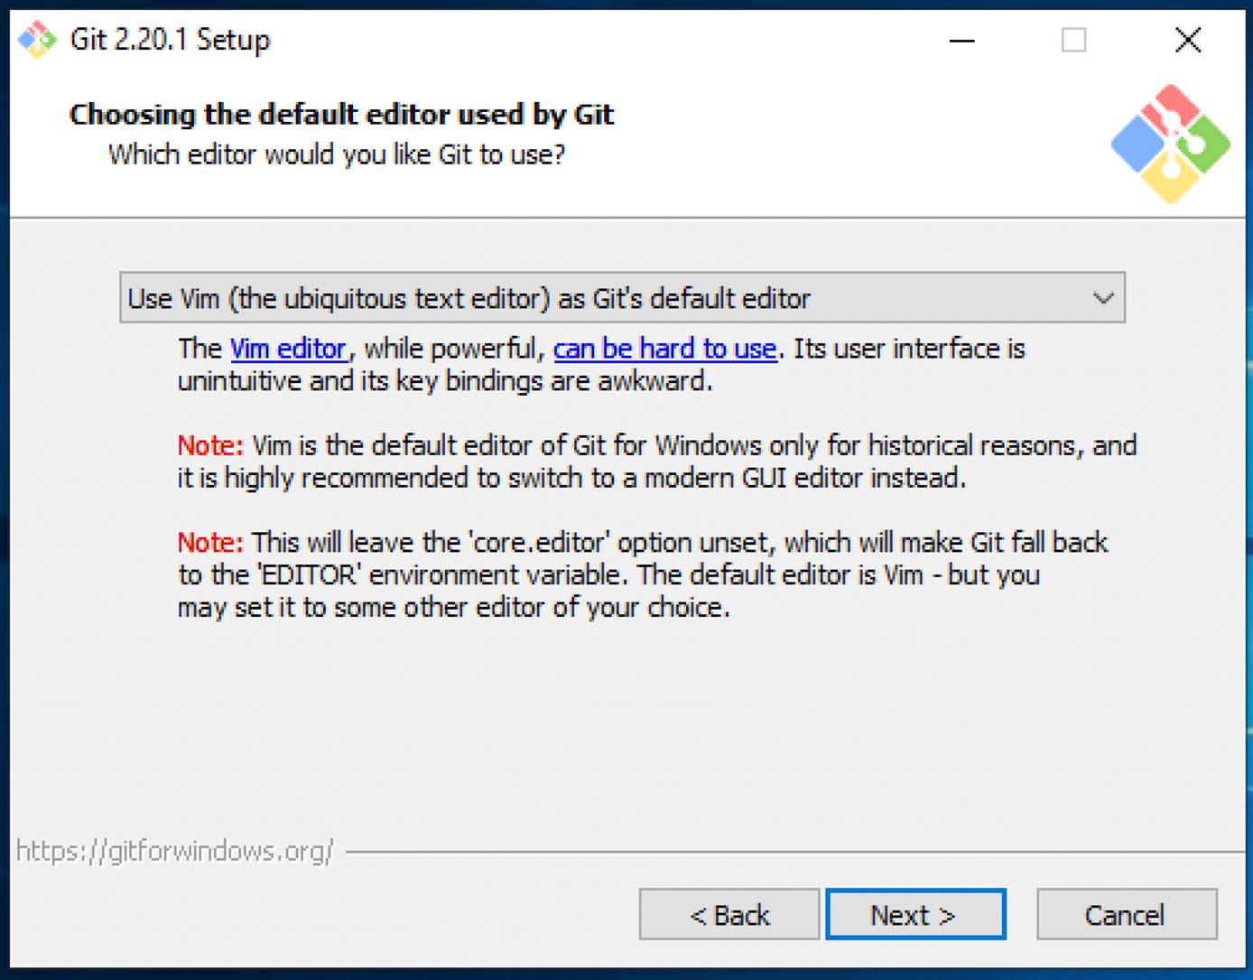
Task: Open the 'Vim editor' link
Action: pyautogui.click(x=287, y=349)
